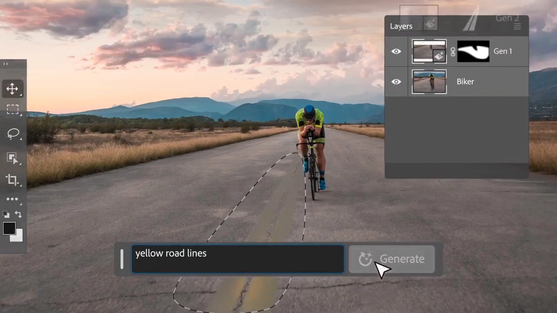Viewport: 557px width, 313px height.
Task: Open the Layers panel options menu
Action: tap(517, 27)
